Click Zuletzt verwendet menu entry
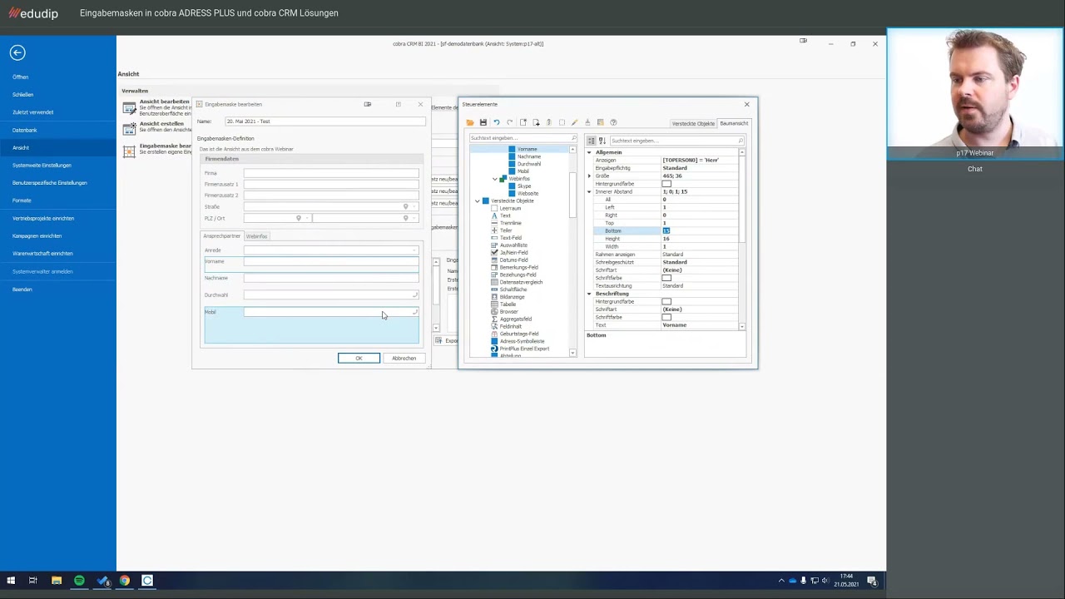The image size is (1065, 599). [x=32, y=112]
